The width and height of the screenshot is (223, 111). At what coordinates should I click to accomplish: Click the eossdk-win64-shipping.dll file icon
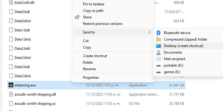click(x=11, y=94)
